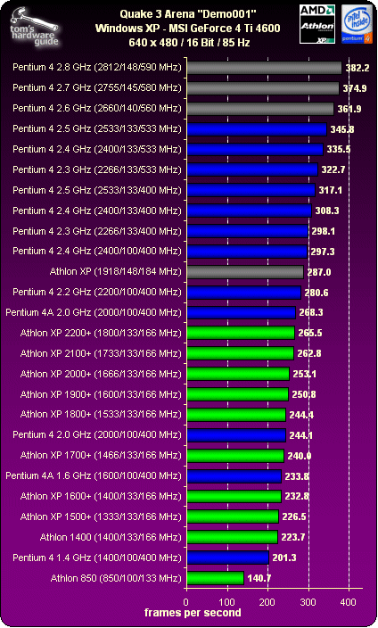Click the value 297.3
The height and width of the screenshot is (628, 378).
coord(323,252)
